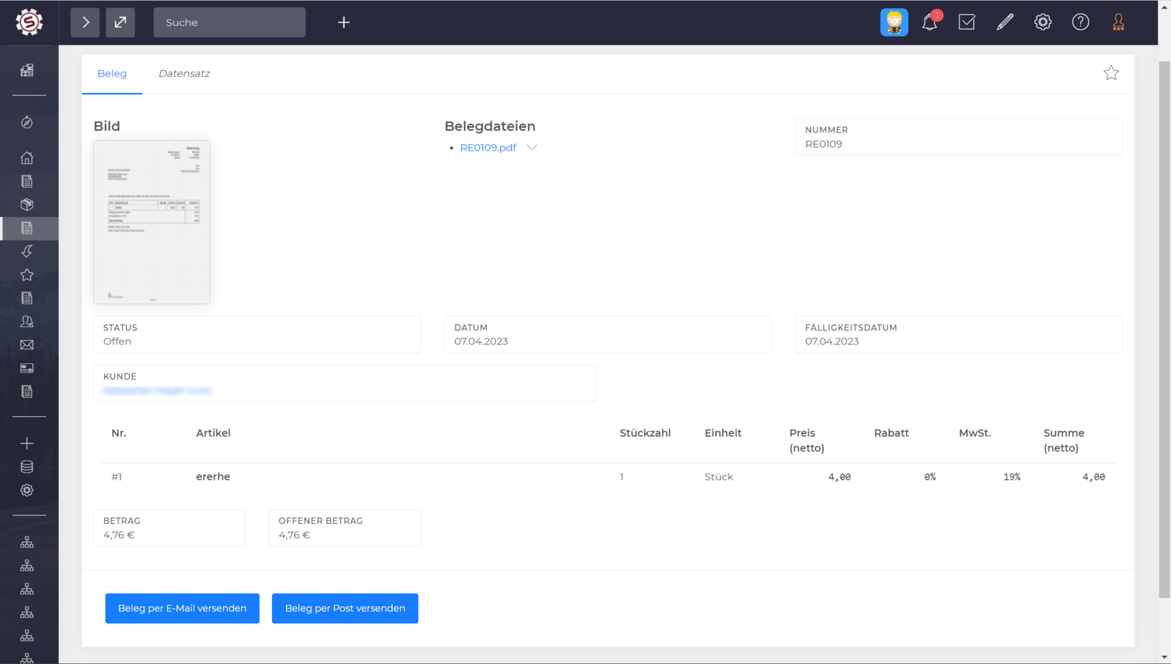Click the envelope mail icon in sidebar
The image size is (1171, 664).
coord(27,345)
